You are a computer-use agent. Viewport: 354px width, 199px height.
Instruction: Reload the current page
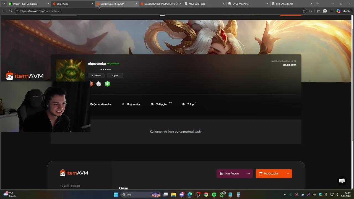[x=10, y=11]
